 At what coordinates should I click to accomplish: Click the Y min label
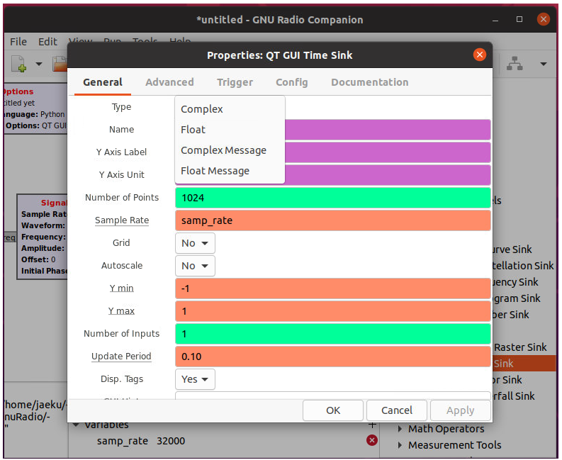pyautogui.click(x=121, y=288)
